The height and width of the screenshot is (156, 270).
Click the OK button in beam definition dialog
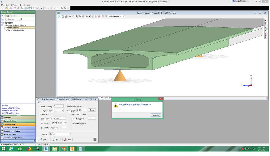point(55,139)
